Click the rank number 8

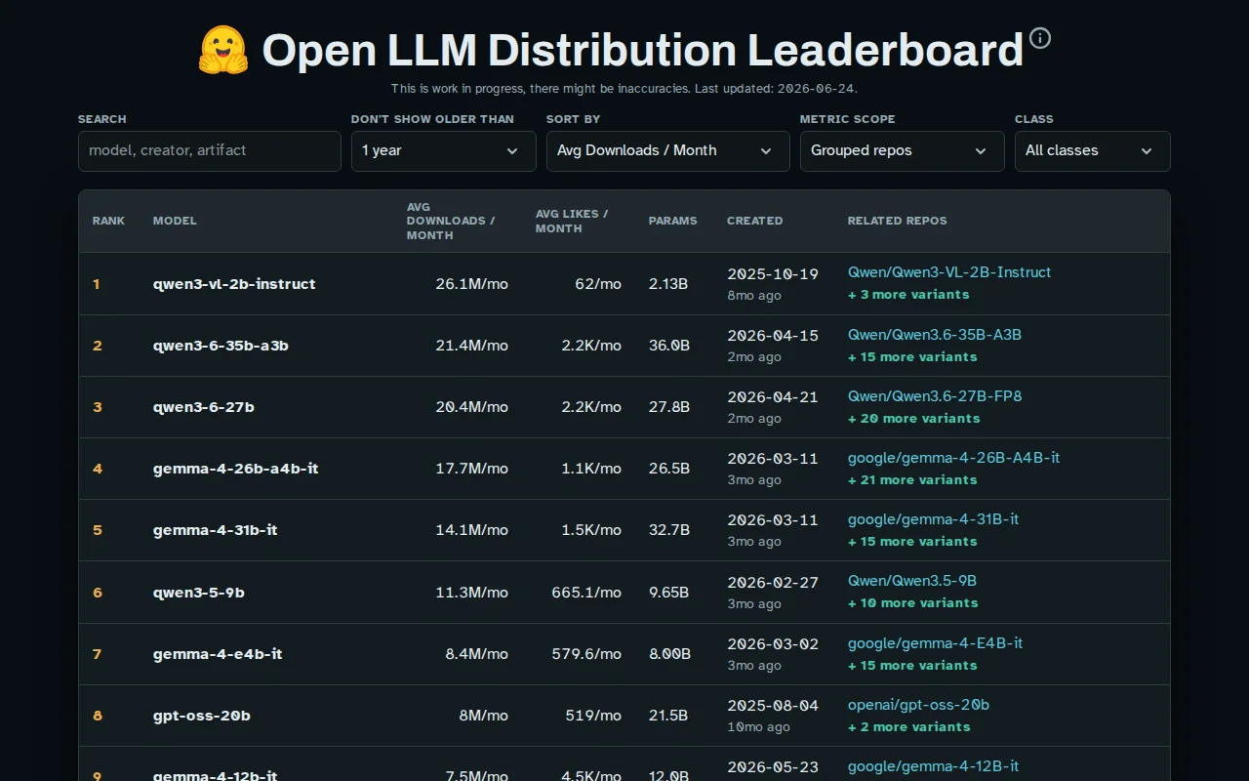[x=97, y=716]
